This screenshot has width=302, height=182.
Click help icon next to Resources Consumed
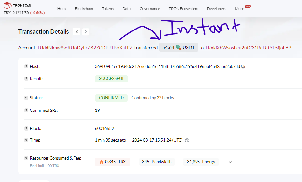(26, 158)
